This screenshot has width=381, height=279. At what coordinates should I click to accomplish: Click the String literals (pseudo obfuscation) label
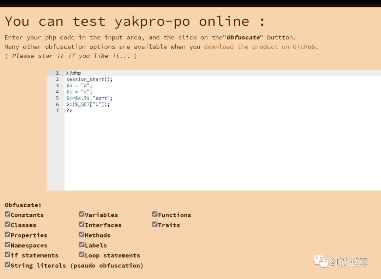point(77,266)
